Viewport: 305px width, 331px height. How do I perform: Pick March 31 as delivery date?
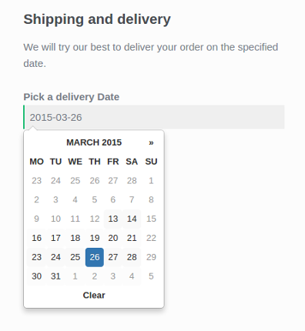(x=55, y=276)
